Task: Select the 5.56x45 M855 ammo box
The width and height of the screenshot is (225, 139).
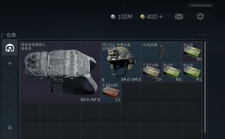Action: click(111, 92)
